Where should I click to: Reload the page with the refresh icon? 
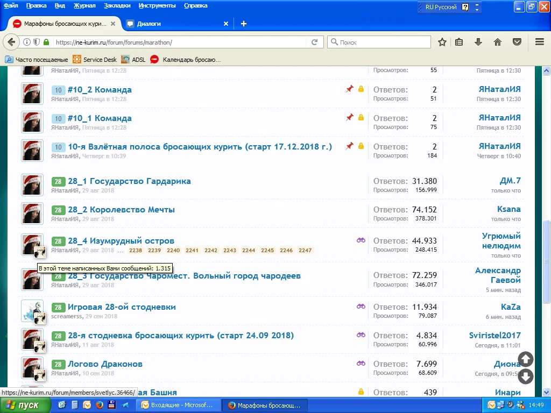click(315, 42)
